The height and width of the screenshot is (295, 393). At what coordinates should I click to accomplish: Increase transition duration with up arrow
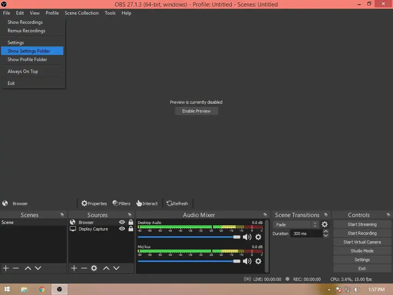point(325,231)
